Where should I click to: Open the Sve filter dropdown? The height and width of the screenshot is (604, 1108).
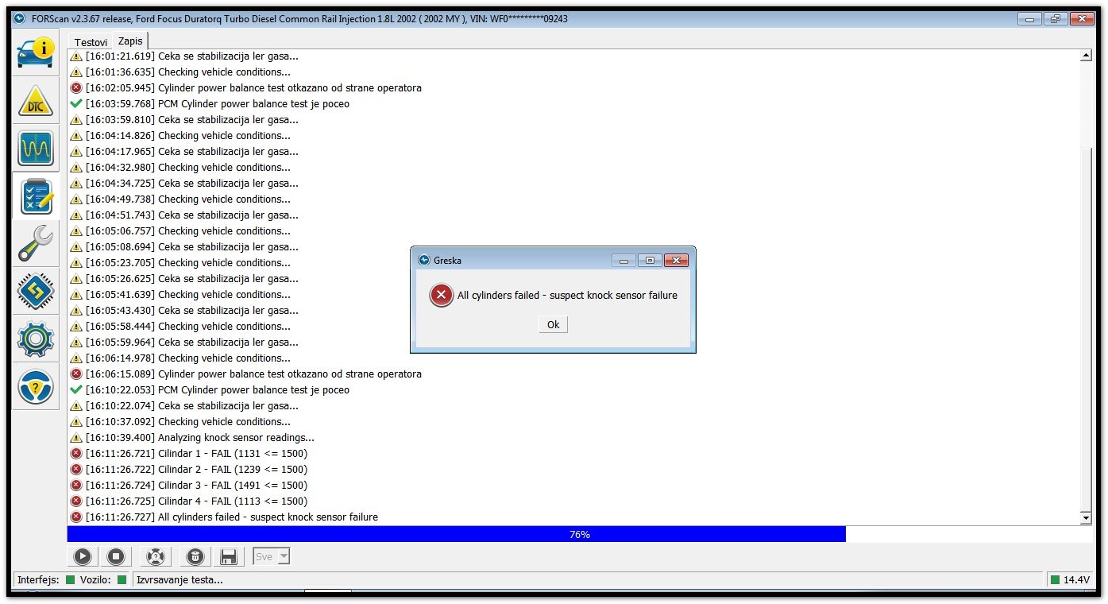pos(272,557)
